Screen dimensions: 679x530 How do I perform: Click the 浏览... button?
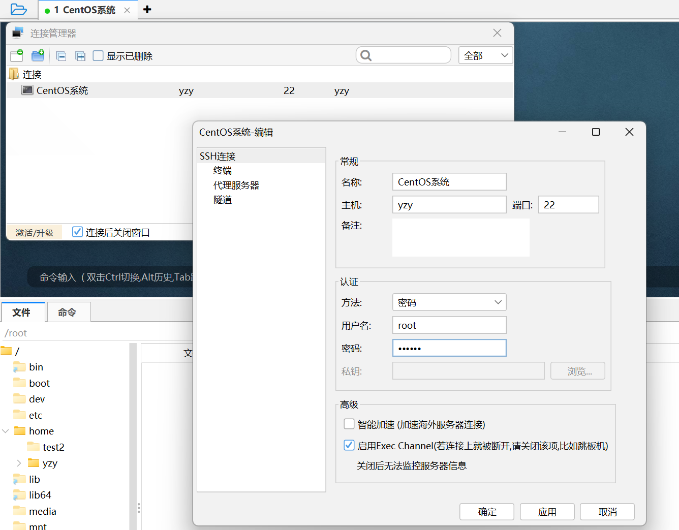pos(578,371)
